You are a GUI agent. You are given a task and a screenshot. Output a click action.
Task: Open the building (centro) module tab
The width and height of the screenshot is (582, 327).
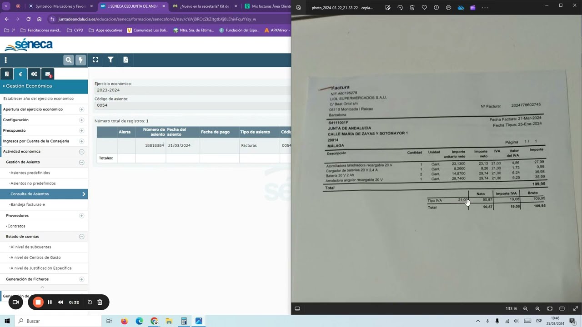7,74
